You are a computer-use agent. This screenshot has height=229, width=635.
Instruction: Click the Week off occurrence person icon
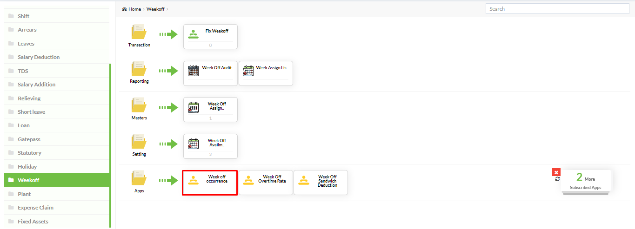(193, 180)
